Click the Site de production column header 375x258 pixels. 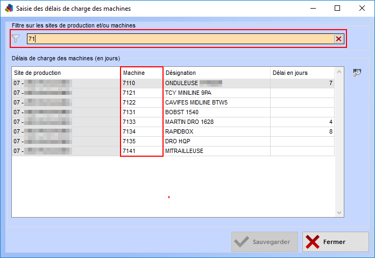pos(66,73)
